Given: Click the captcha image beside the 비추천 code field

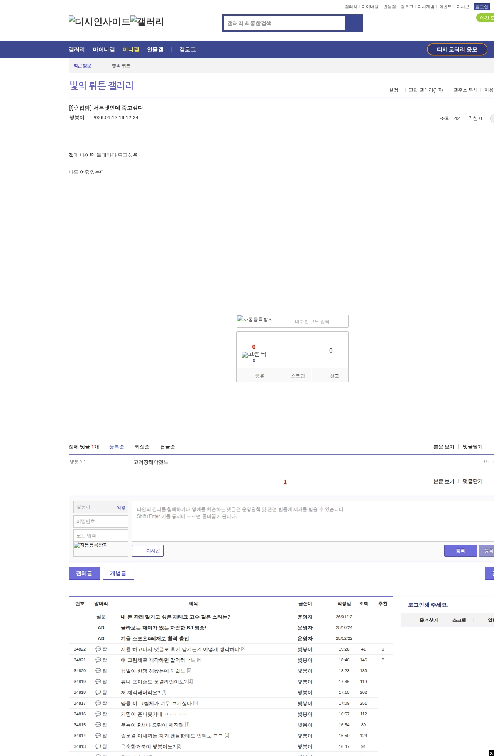Looking at the screenshot, I should [255, 320].
